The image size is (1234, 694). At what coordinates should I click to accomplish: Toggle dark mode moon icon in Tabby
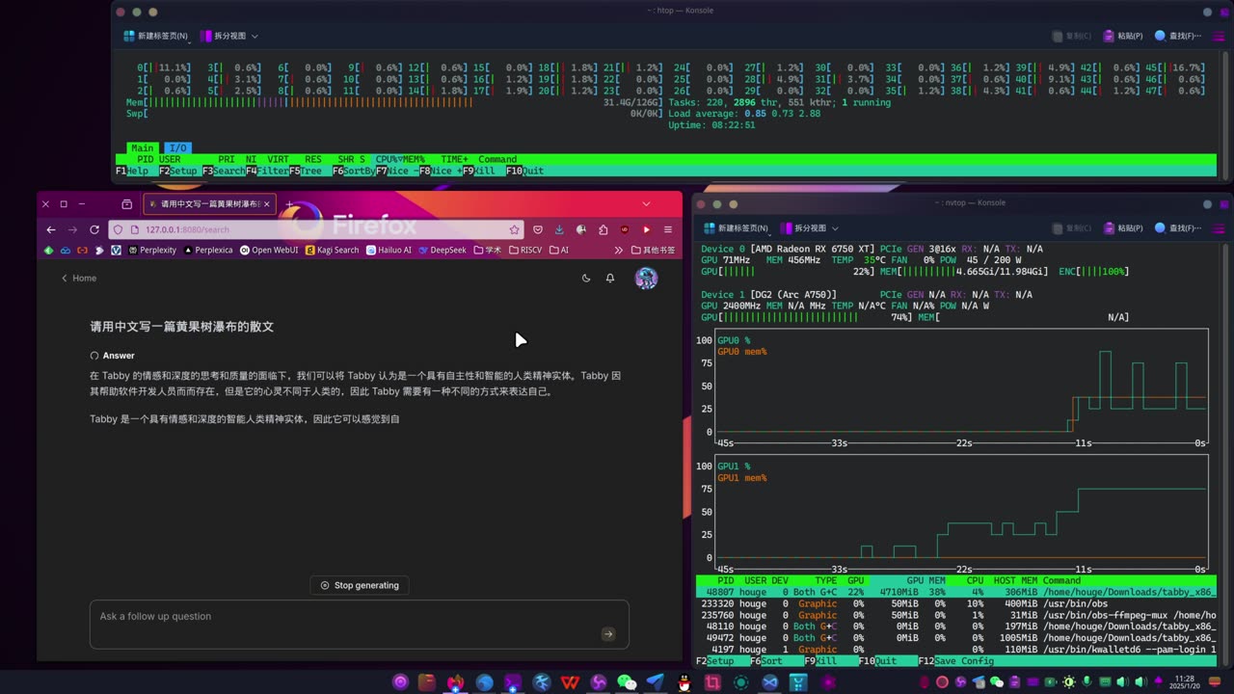tap(586, 278)
